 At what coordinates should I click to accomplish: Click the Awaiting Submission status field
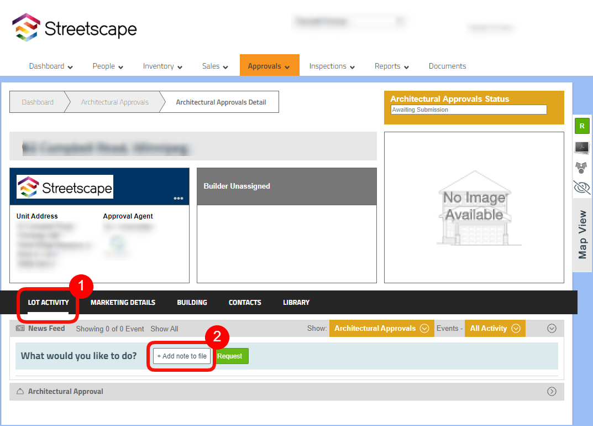469,110
